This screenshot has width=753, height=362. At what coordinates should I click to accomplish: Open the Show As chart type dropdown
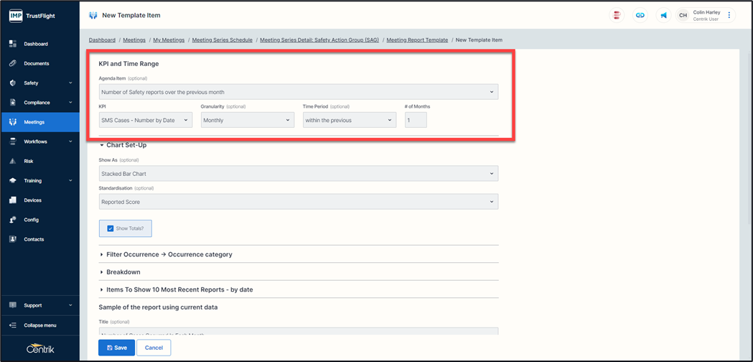[x=298, y=174]
